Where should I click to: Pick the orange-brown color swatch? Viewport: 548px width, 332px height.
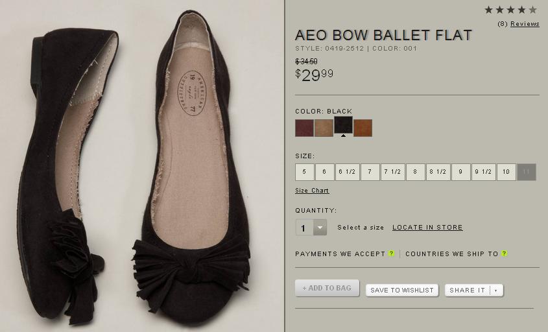click(x=363, y=128)
